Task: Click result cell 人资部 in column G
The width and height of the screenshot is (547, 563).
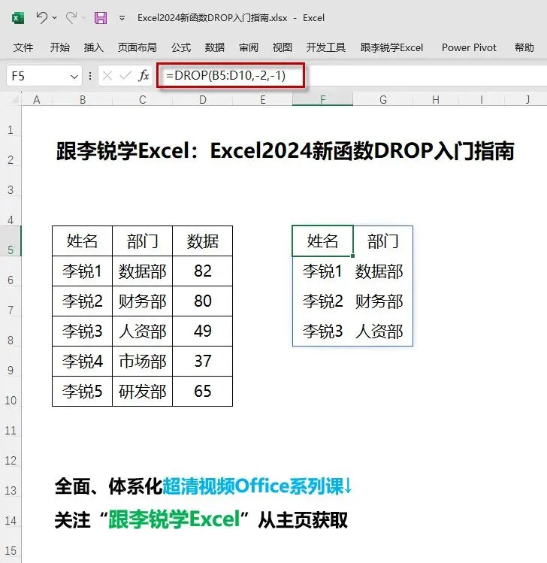Action: tap(383, 331)
